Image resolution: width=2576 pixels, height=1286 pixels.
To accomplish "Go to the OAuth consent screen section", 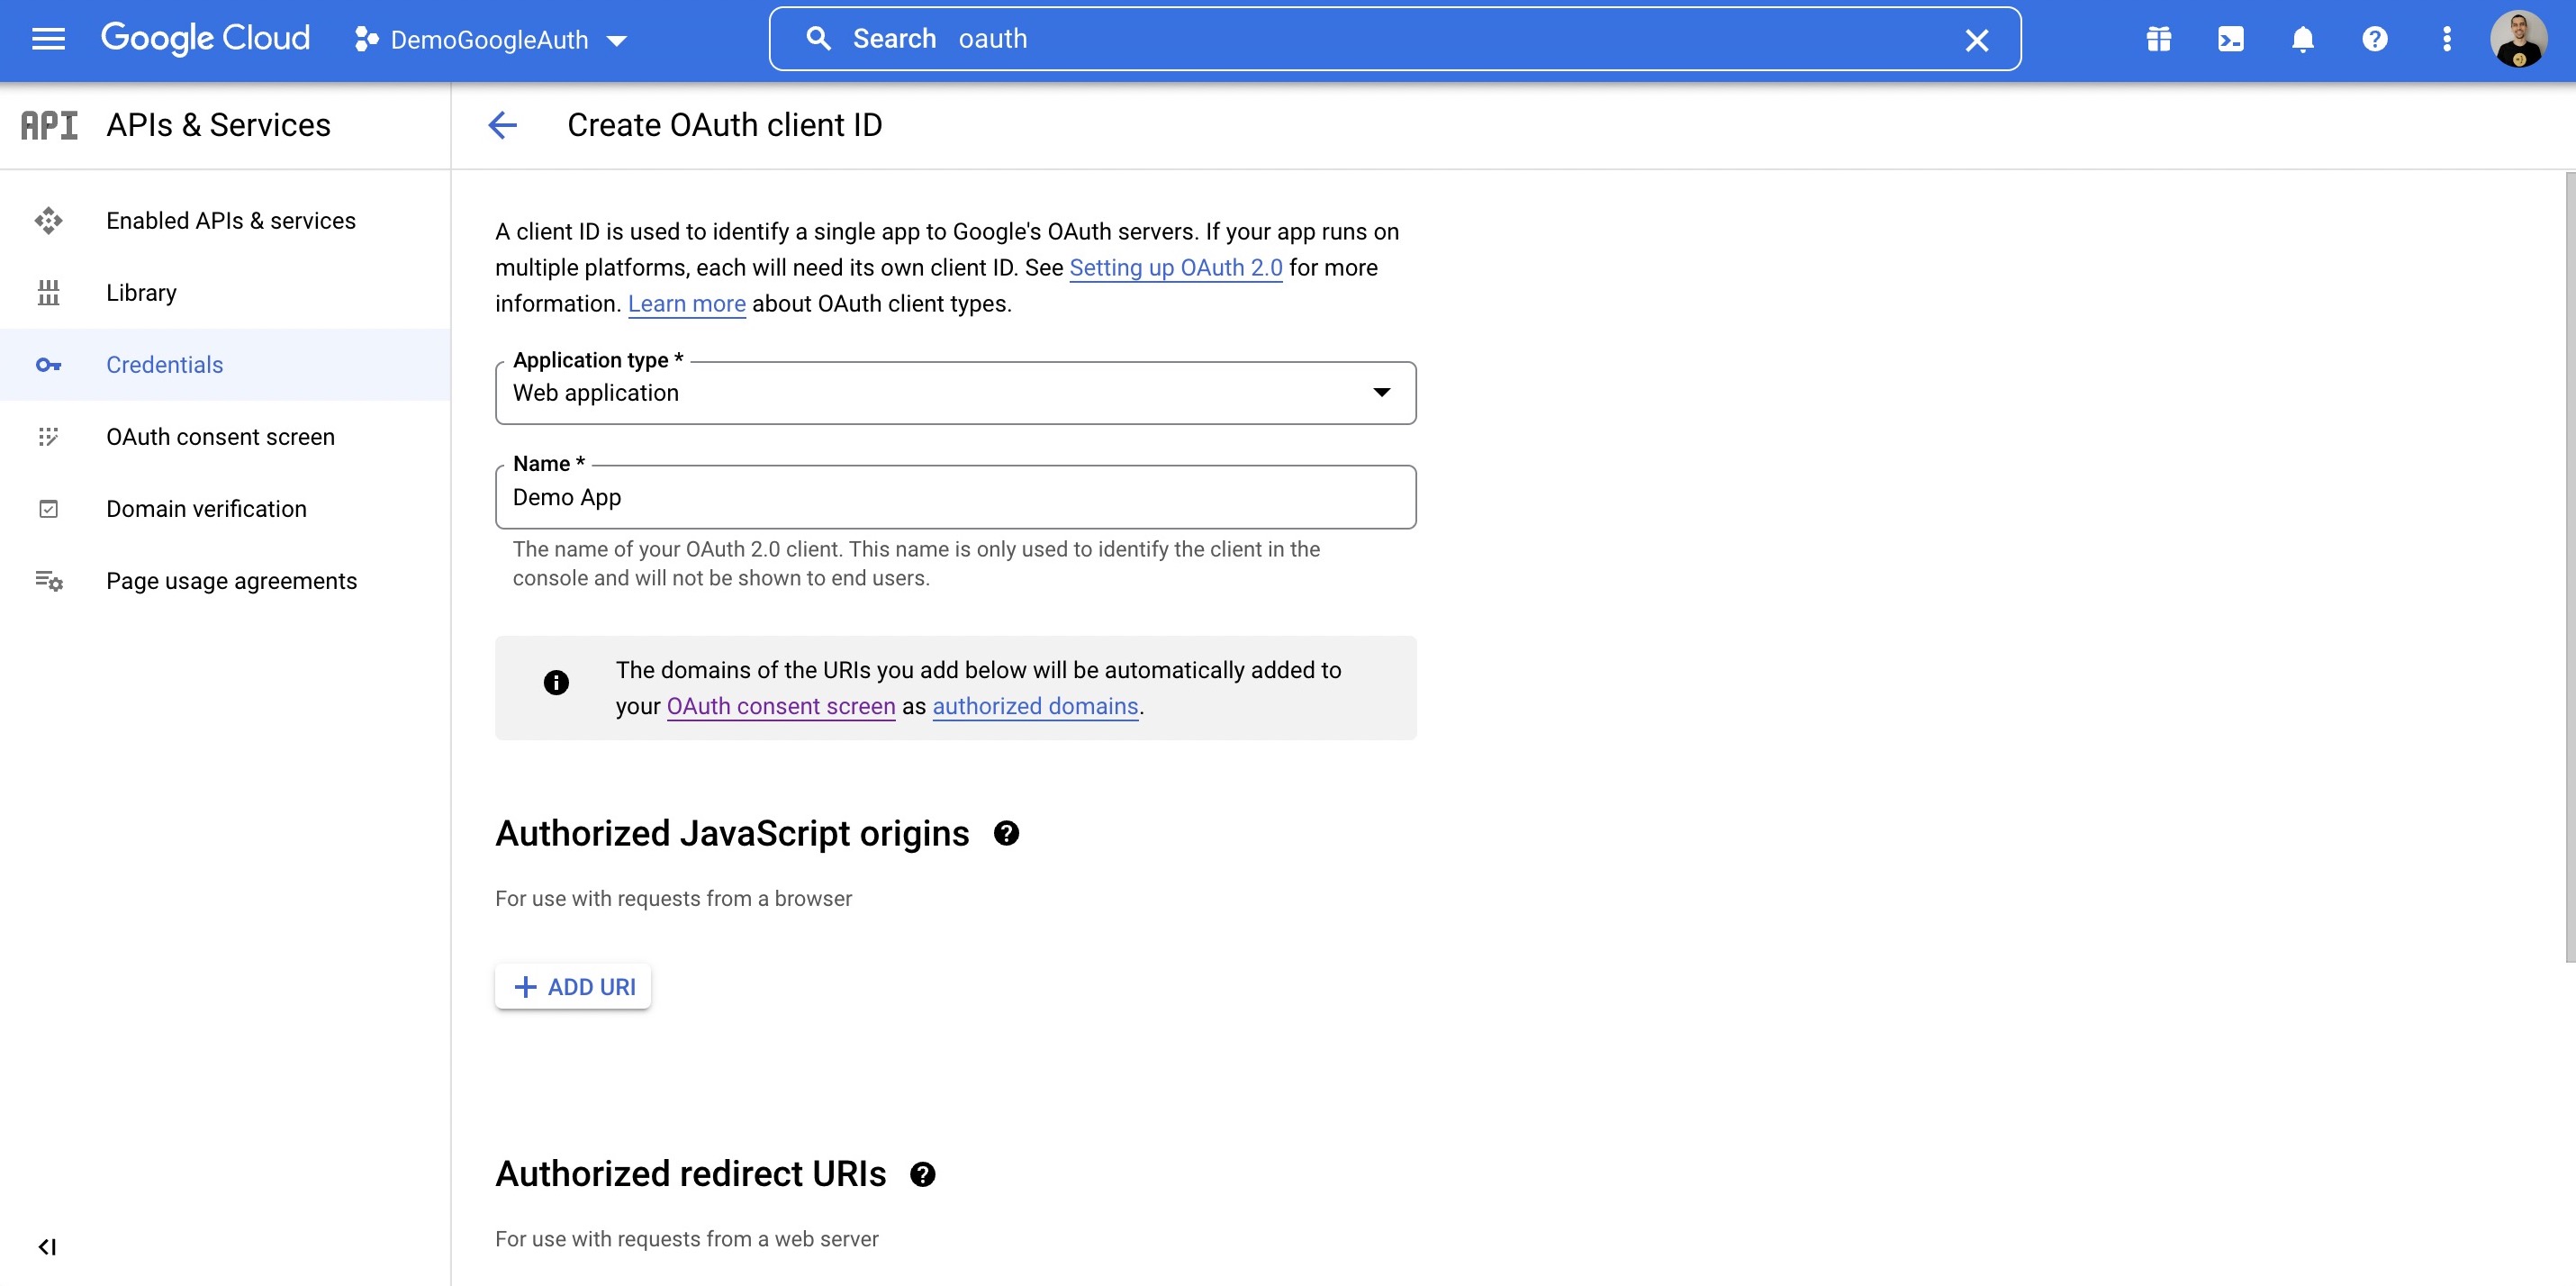I will (221, 436).
